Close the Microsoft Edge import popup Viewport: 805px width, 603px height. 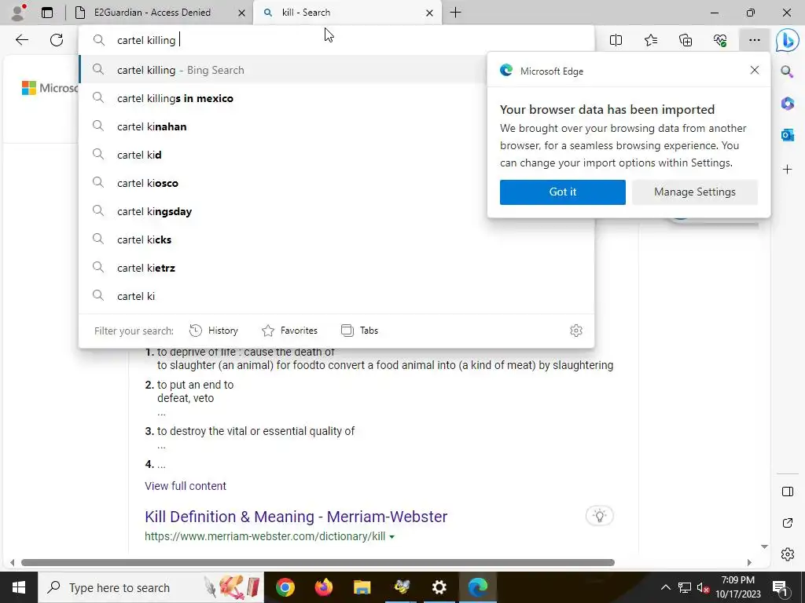pyautogui.click(x=754, y=70)
